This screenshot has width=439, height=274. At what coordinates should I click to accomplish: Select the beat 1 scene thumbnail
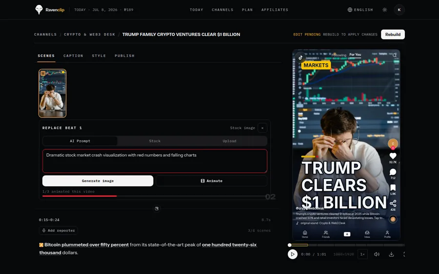pyautogui.click(x=52, y=93)
